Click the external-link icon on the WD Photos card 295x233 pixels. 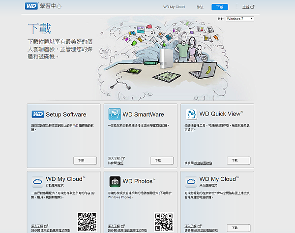click(122, 226)
